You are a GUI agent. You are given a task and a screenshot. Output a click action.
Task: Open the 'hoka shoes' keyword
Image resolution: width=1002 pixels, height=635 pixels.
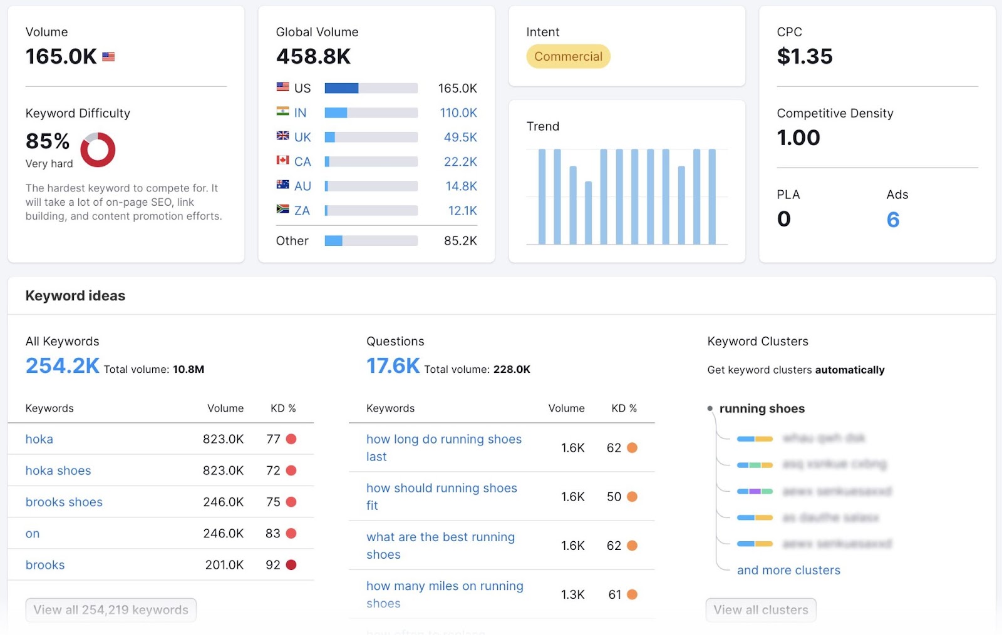[58, 470]
